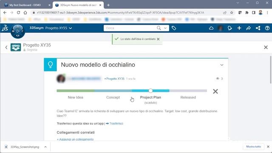Click the share arrow icon

(249, 28)
